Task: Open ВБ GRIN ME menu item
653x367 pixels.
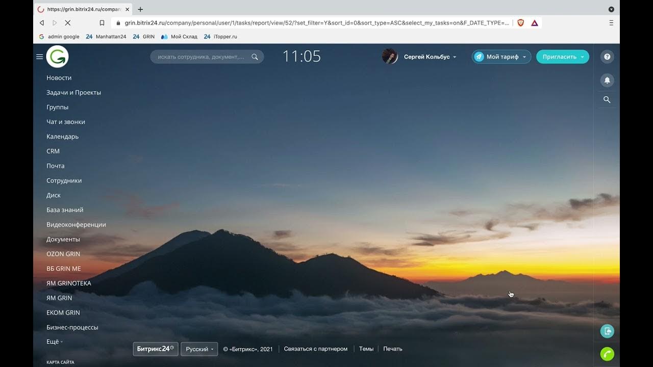Action: click(64, 269)
